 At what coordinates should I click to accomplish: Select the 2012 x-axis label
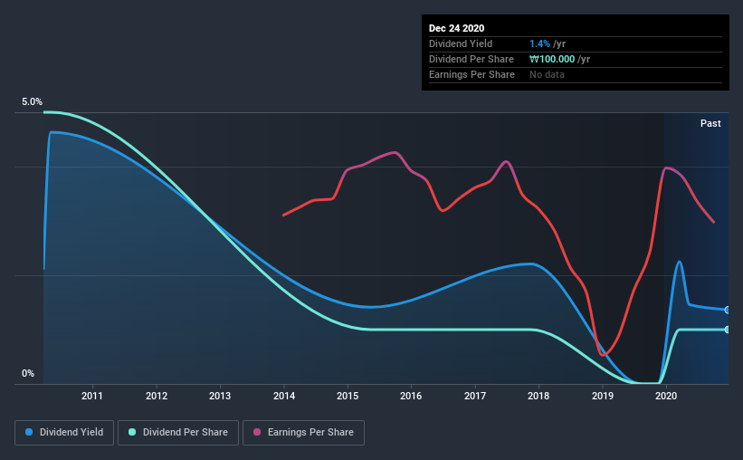(x=157, y=396)
